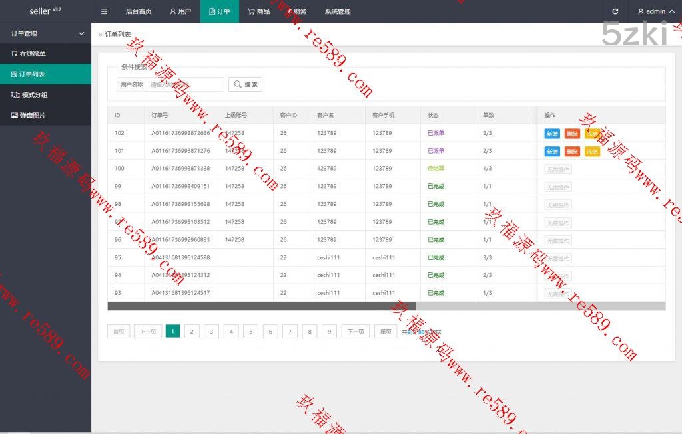
Task: Click the 下一页 pagination button
Action: coord(356,331)
